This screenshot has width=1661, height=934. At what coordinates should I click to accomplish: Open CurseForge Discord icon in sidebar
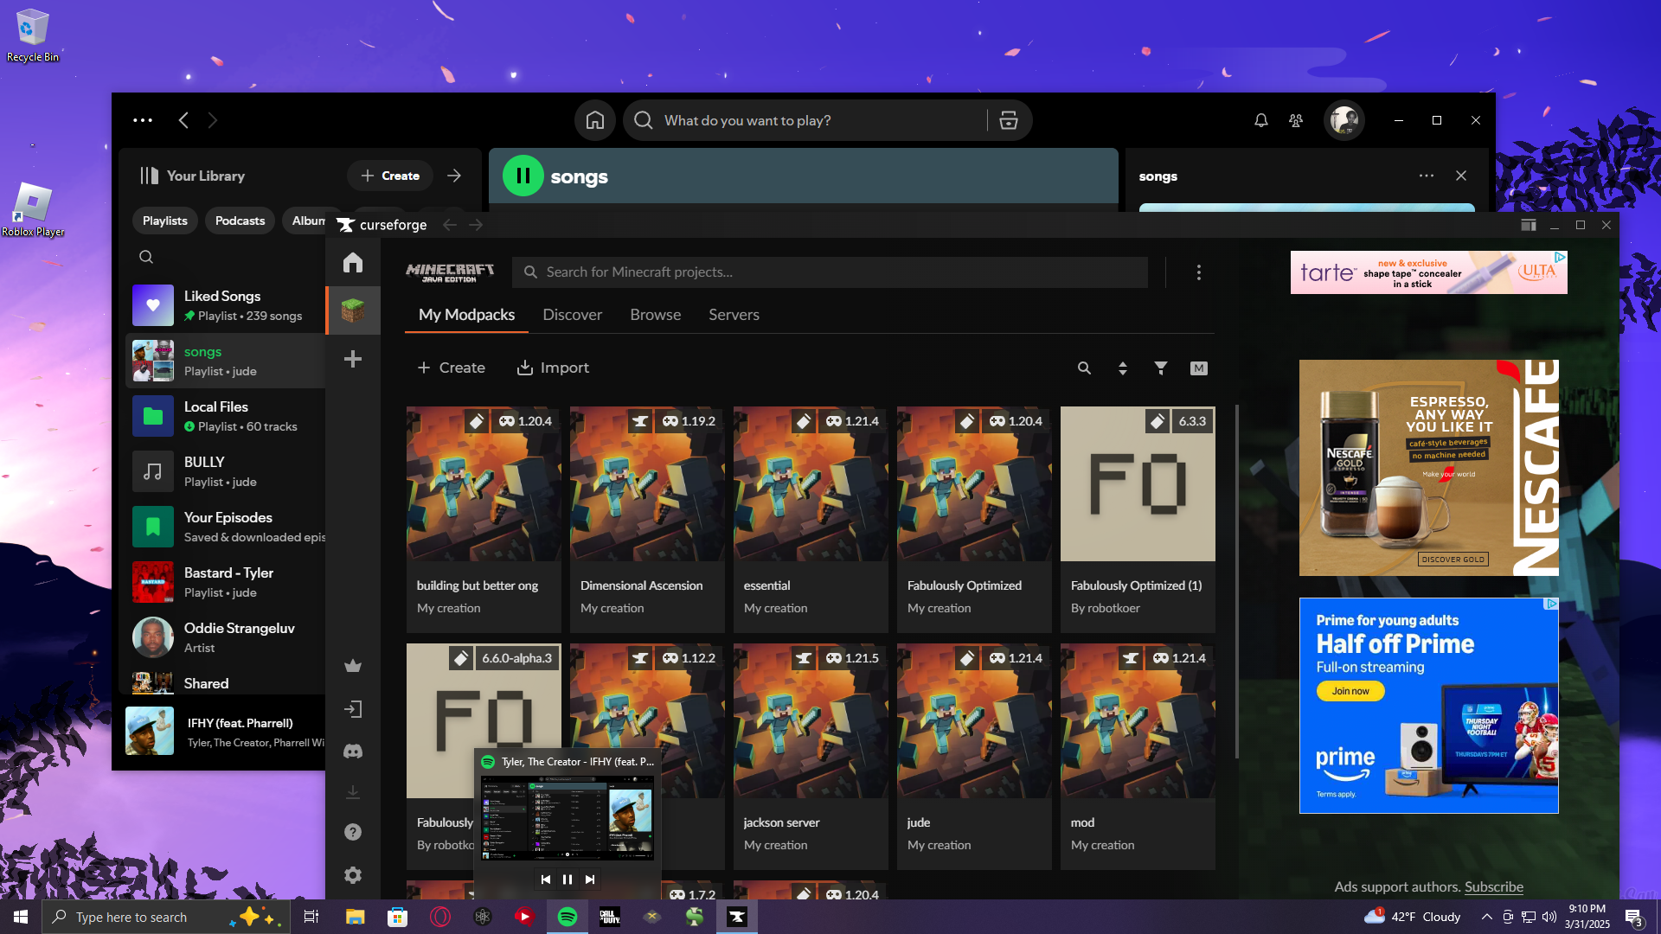tap(352, 752)
